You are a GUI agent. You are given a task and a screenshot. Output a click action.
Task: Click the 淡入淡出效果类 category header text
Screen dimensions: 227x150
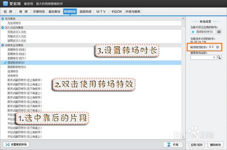click(14, 28)
